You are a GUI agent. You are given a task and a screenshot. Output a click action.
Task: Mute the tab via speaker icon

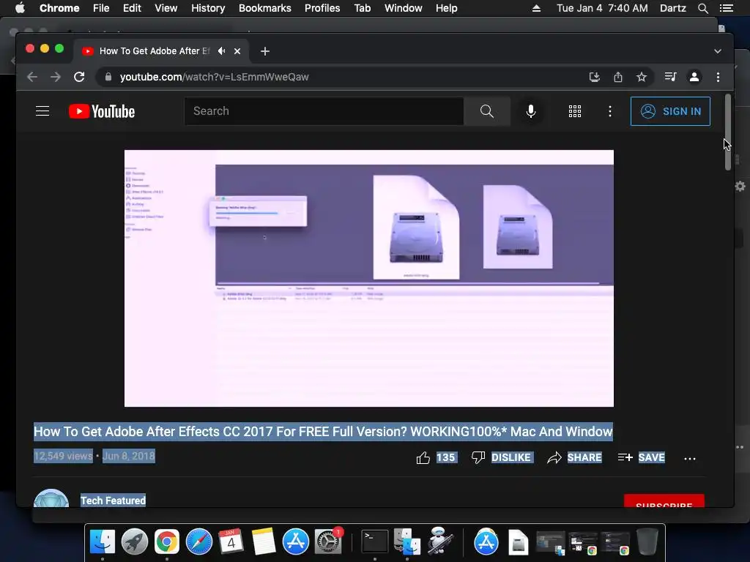coord(221,50)
